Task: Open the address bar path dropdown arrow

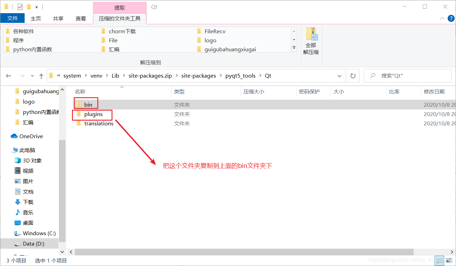Action: tap(339, 76)
